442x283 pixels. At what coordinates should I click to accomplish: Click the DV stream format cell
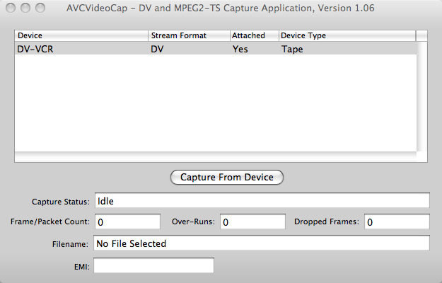(x=157, y=50)
